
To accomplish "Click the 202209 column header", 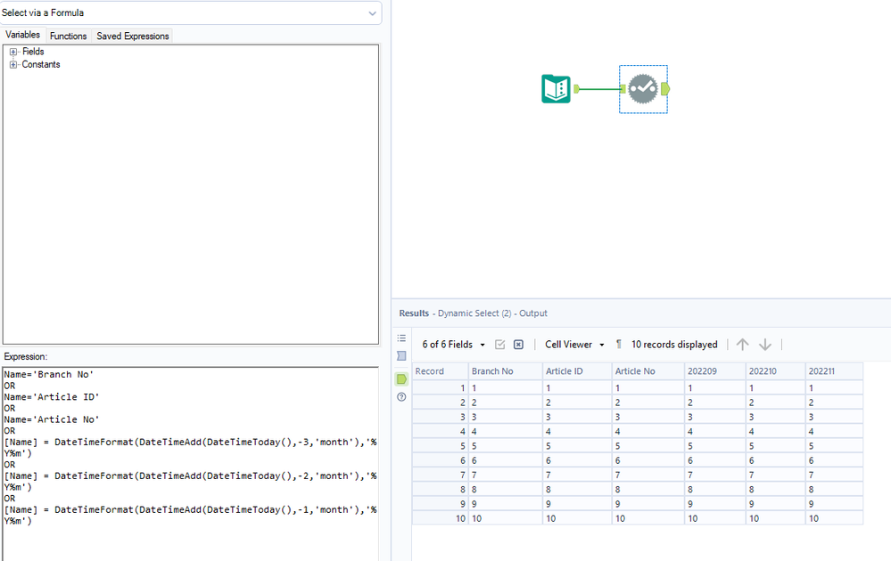I will 714,371.
